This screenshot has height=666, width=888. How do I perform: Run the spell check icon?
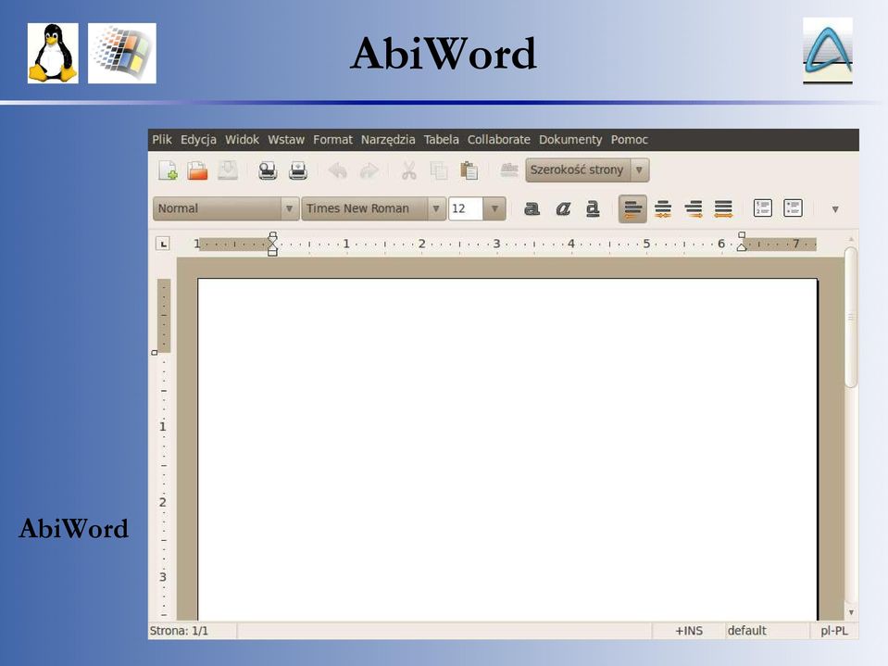coord(509,170)
